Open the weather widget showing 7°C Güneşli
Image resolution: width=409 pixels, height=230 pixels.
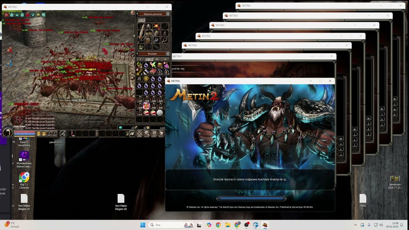point(12,225)
